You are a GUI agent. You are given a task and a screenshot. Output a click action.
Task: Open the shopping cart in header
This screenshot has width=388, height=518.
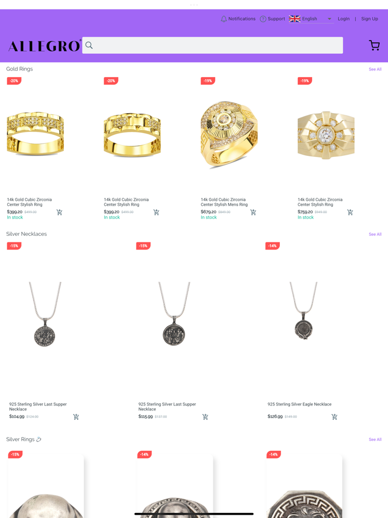[374, 45]
